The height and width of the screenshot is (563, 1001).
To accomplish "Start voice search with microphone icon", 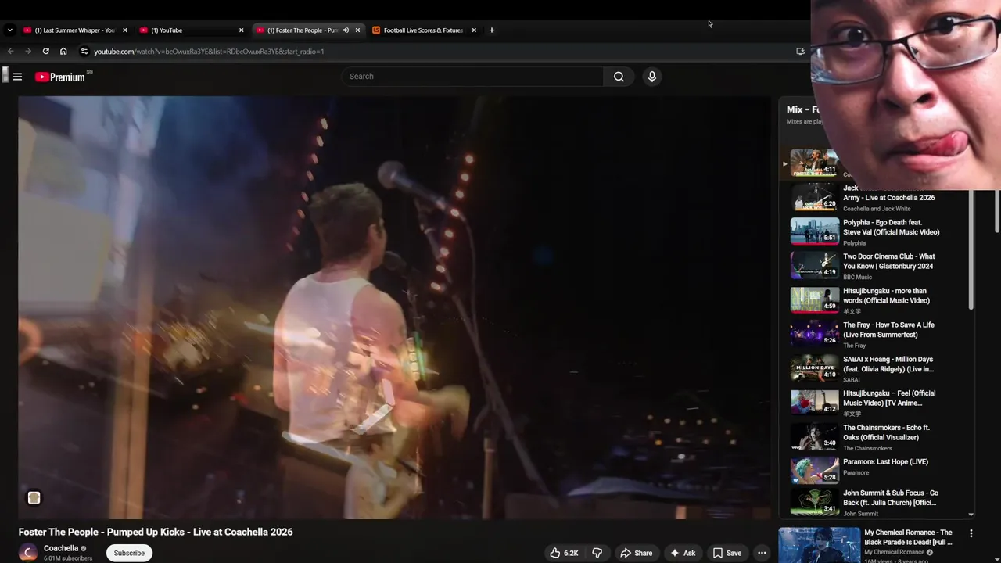I will pos(651,77).
